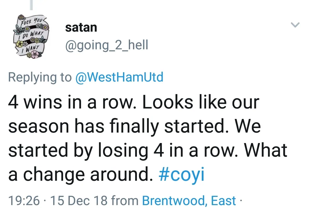Viewport: 310px width, 208px height.
Task: Click the dot separator after Brentwood, East
Action: click(241, 200)
